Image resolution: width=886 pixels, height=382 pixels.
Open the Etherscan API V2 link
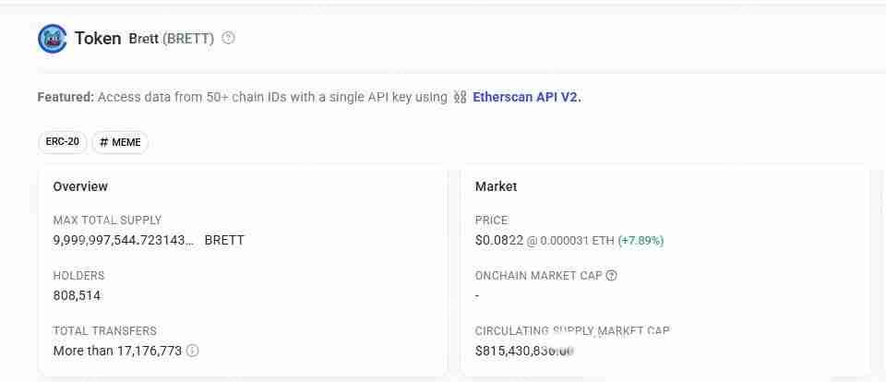[526, 97]
